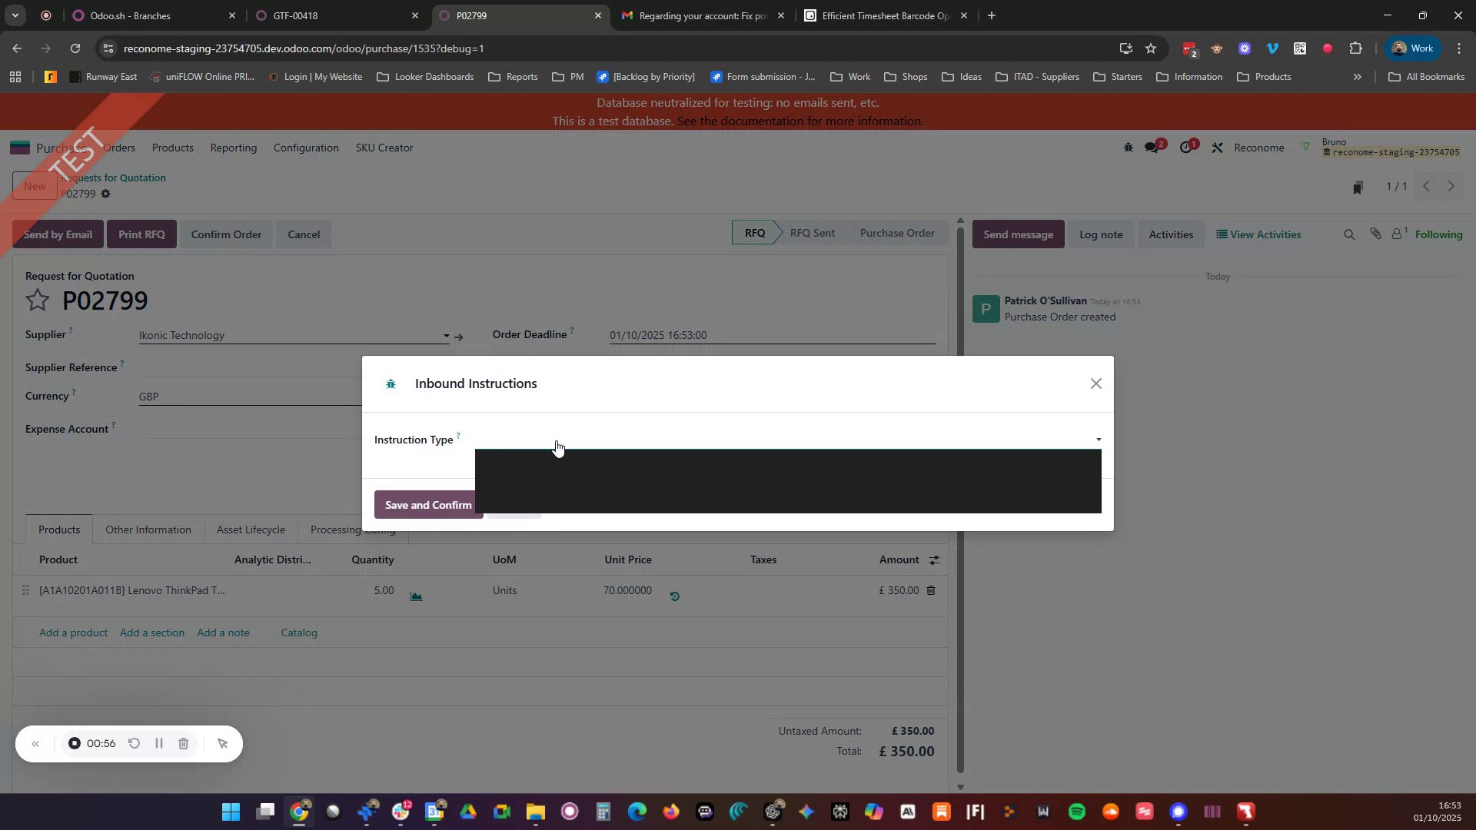Delete the Lenovo ThinkPad line via trash icon

930,590
